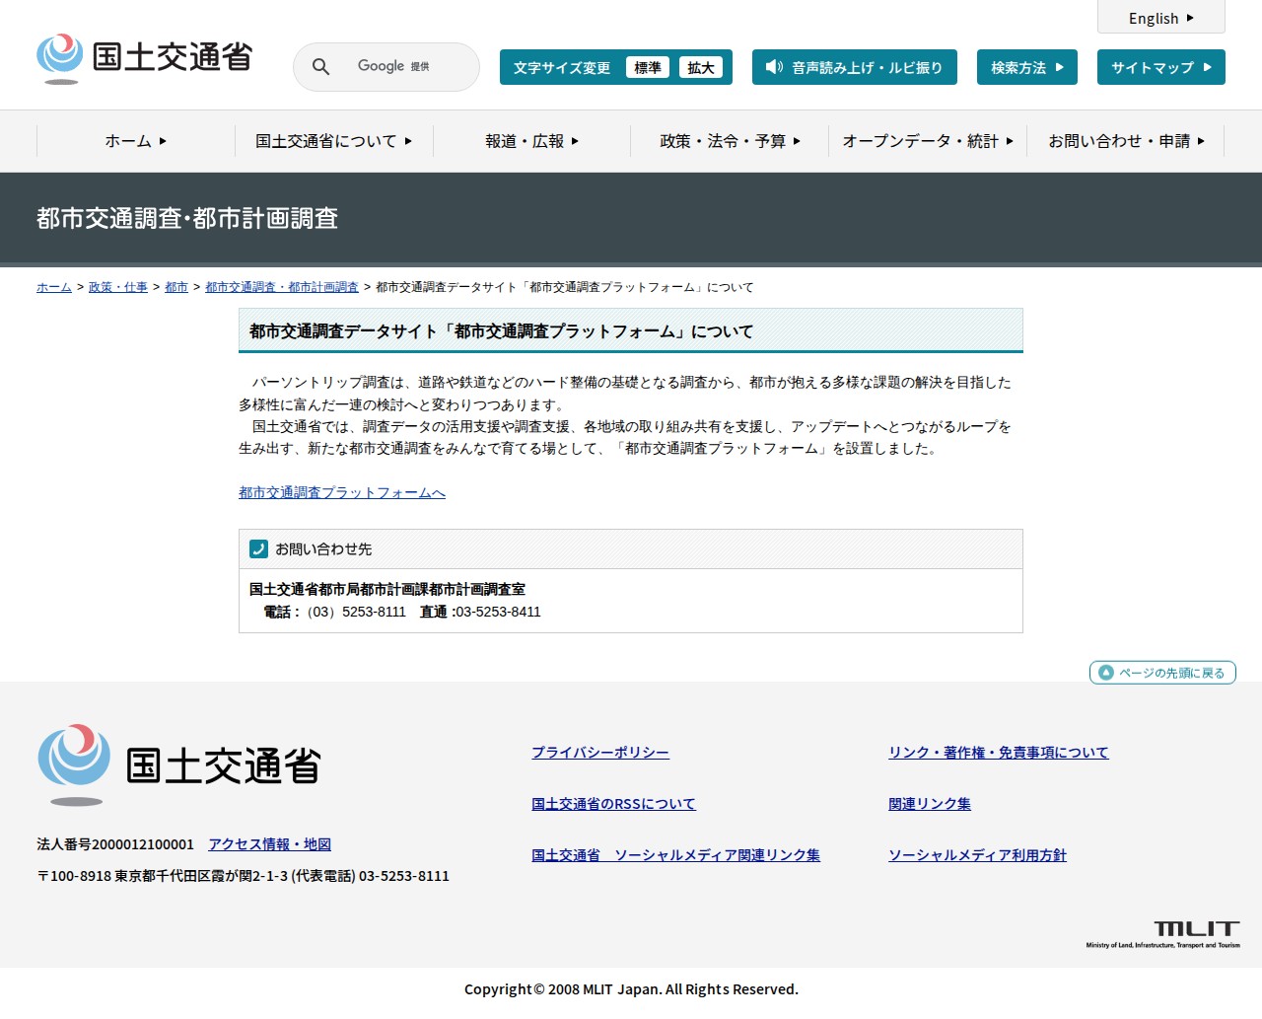This screenshot has height=1019, width=1262.
Task: Click the search magnifier icon
Action: 320,67
